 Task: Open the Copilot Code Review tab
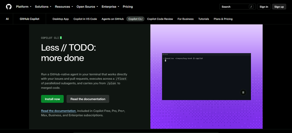[x=160, y=19]
